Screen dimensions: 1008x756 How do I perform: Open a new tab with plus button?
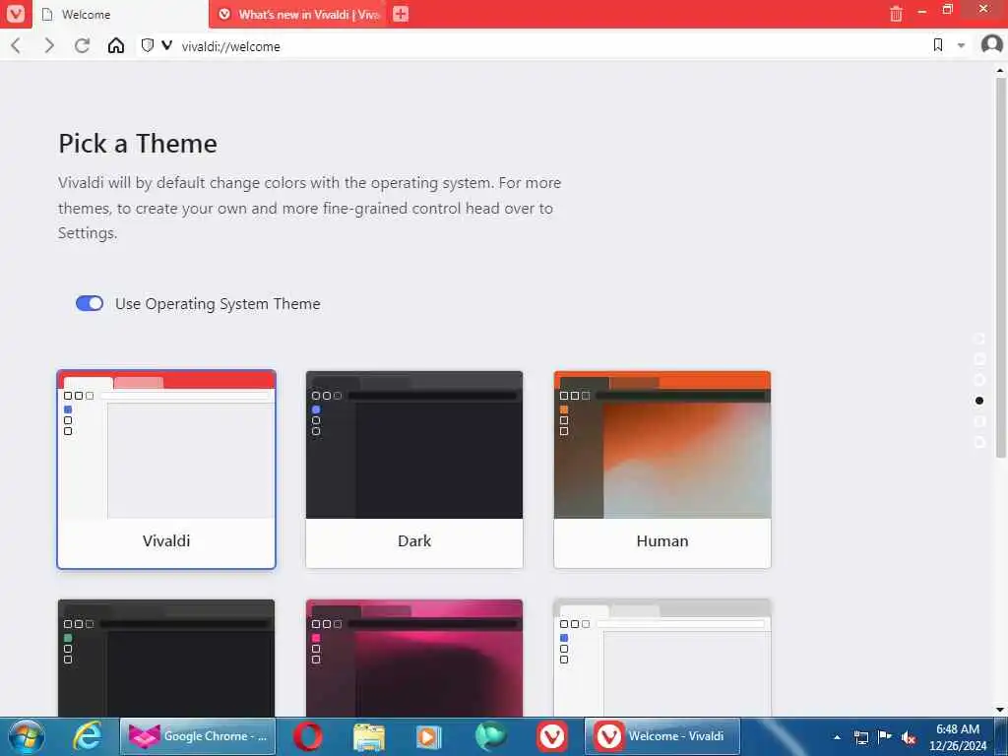[401, 14]
